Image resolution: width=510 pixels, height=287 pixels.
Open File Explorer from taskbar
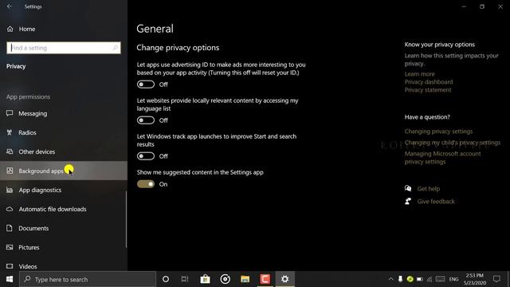tap(245, 279)
